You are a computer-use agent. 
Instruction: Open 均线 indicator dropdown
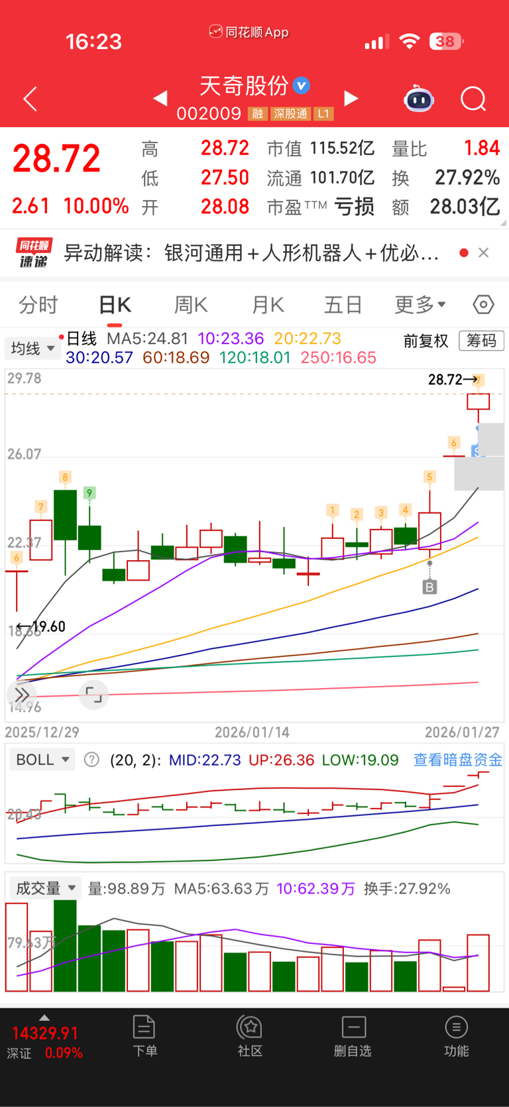[x=32, y=348]
